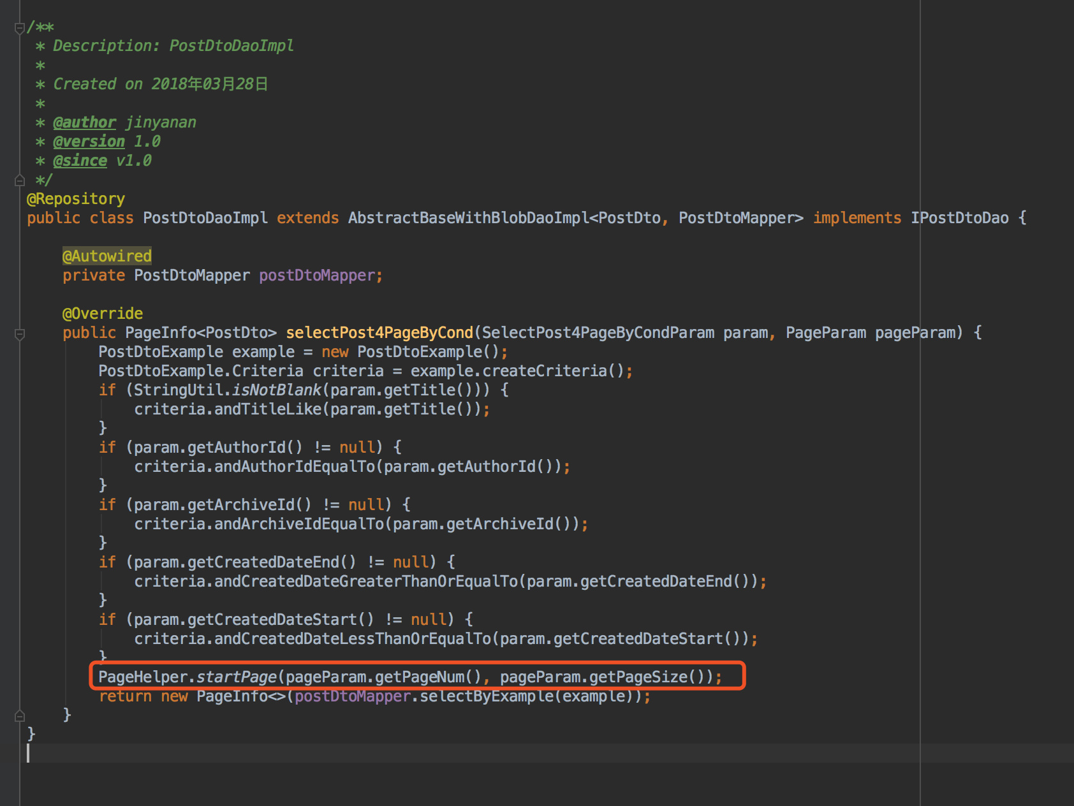Click postDtoMapper in the return statement
This screenshot has width=1074, height=806.
(353, 696)
